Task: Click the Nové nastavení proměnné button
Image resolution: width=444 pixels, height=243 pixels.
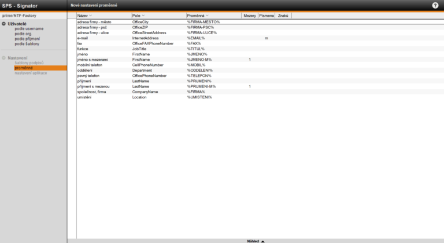Action: pyautogui.click(x=94, y=5)
